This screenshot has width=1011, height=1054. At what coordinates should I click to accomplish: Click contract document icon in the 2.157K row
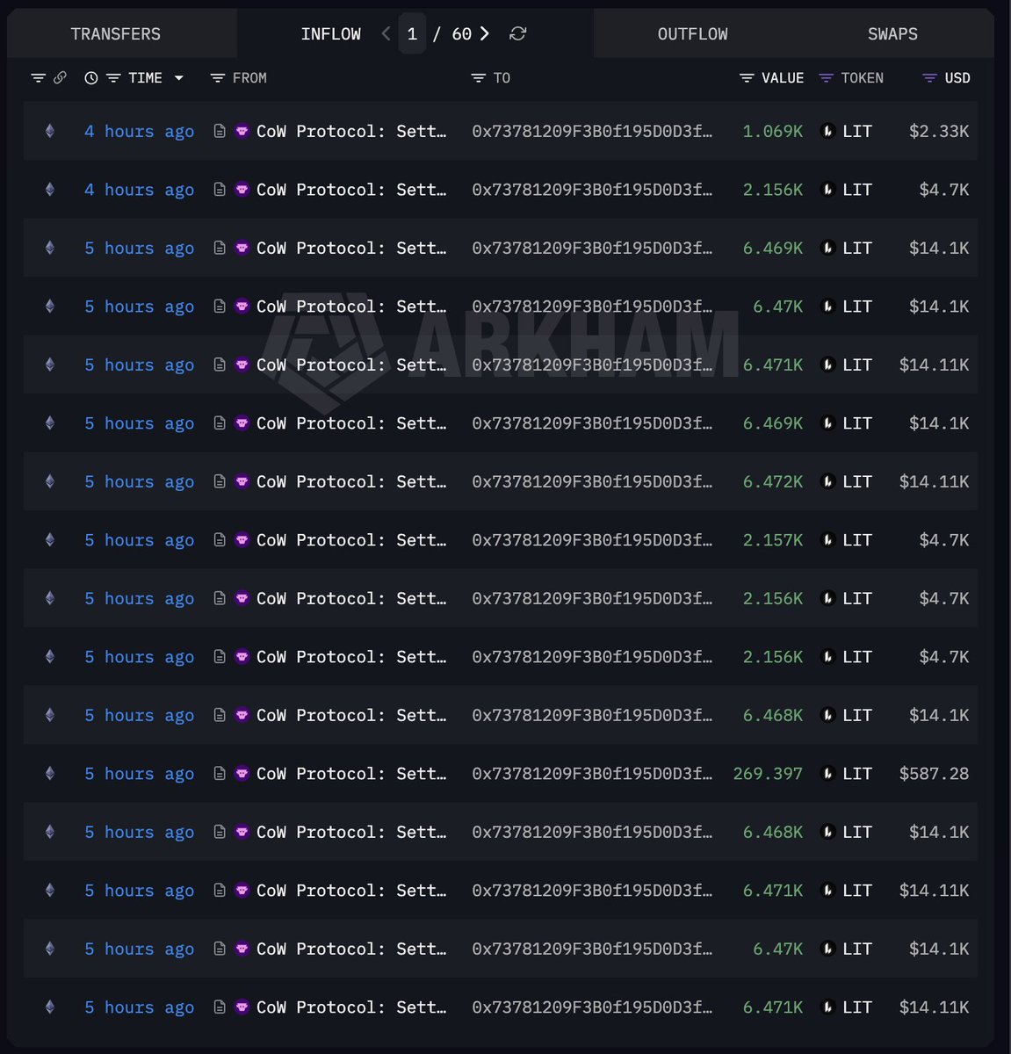coord(220,540)
